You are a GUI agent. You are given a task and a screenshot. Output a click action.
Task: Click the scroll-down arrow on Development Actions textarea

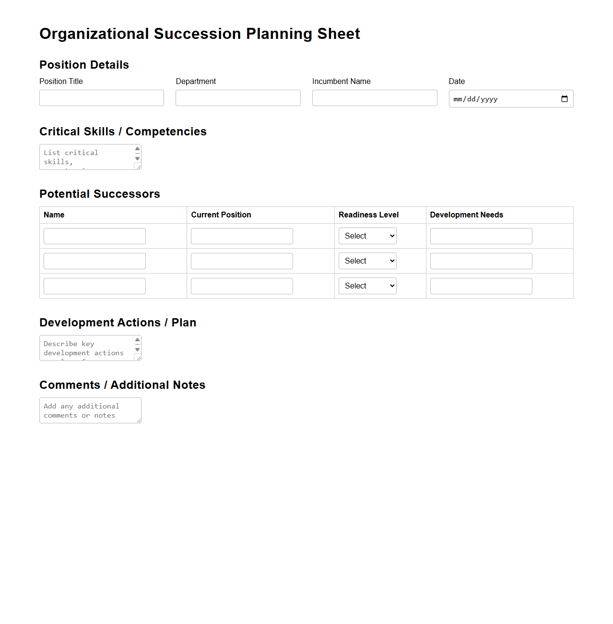point(137,350)
